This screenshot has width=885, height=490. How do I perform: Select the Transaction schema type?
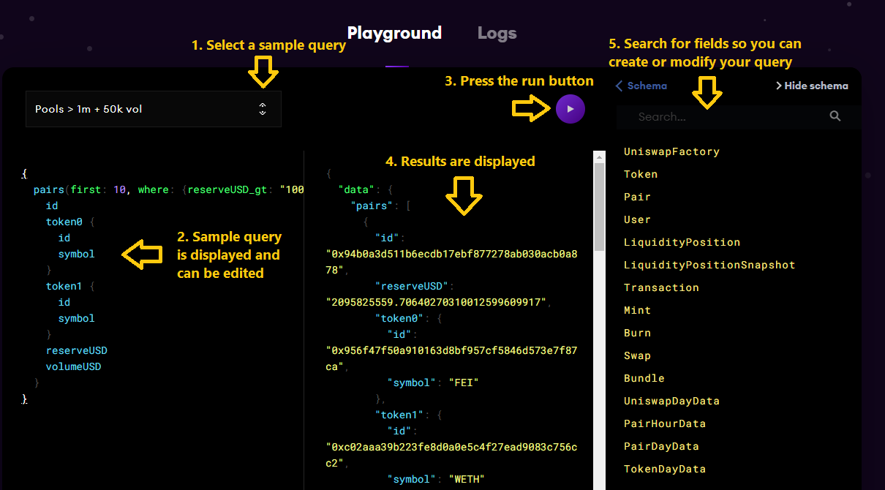(x=661, y=287)
